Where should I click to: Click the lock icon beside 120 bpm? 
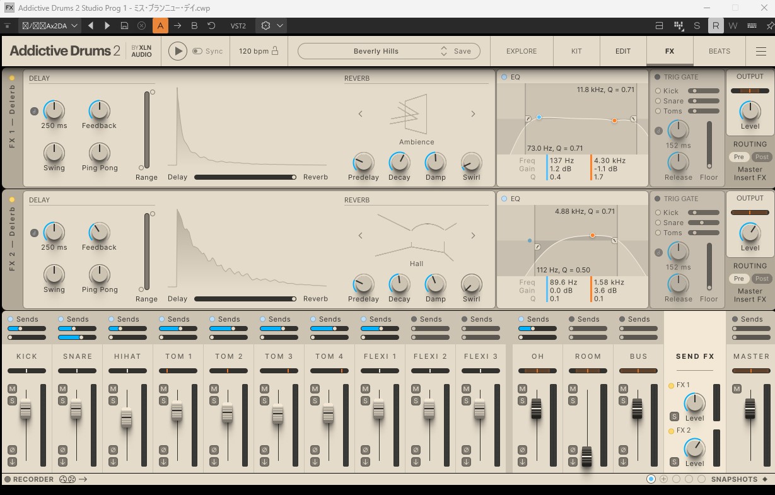275,51
